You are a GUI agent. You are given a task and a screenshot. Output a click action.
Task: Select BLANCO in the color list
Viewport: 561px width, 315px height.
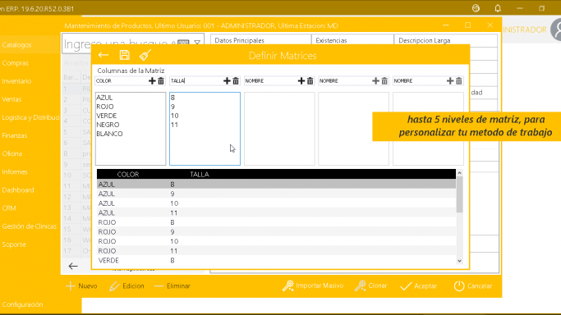tap(109, 134)
